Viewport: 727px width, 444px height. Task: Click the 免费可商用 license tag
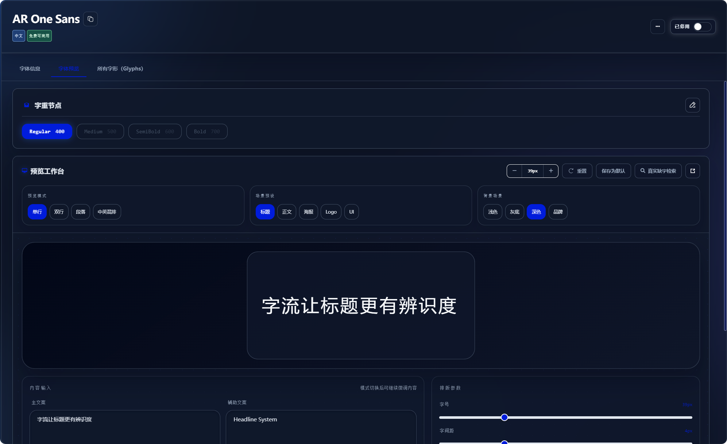[39, 36]
